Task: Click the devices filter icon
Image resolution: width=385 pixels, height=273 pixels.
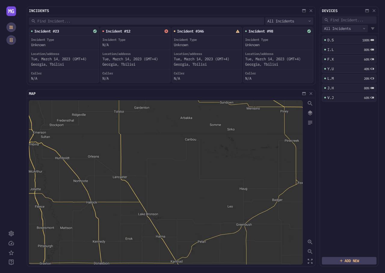Action: pos(373,29)
